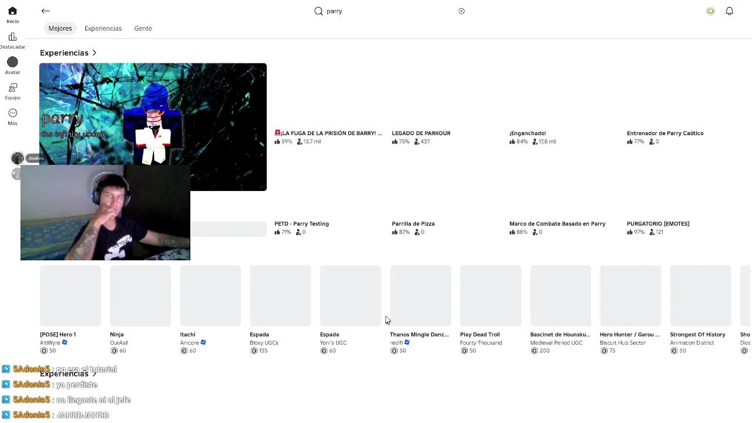Screen dimensions: 752x423
Task: Open Strongest Of History item
Action: point(700,296)
